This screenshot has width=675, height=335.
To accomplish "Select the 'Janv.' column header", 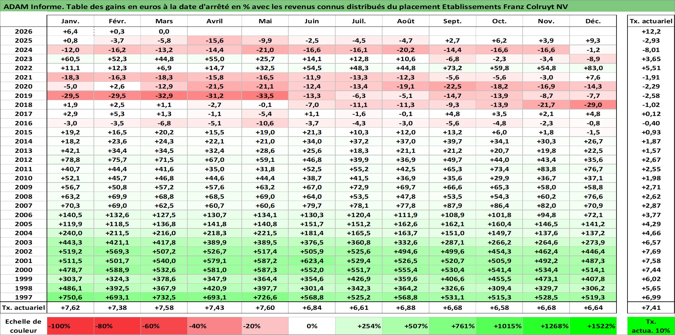I will click(70, 21).
